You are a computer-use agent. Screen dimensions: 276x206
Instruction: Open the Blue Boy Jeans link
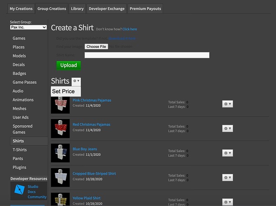coord(85,149)
